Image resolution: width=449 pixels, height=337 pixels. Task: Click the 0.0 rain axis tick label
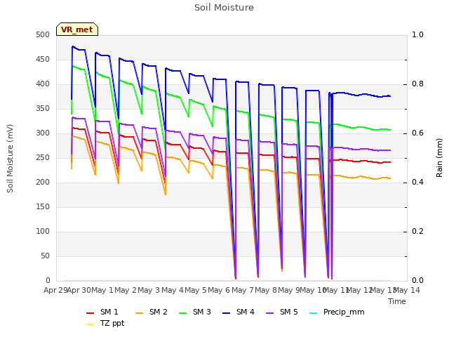point(417,281)
